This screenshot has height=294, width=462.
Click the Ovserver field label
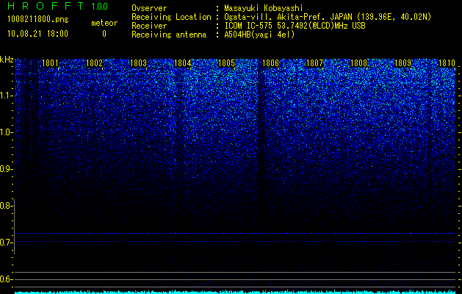pos(149,8)
